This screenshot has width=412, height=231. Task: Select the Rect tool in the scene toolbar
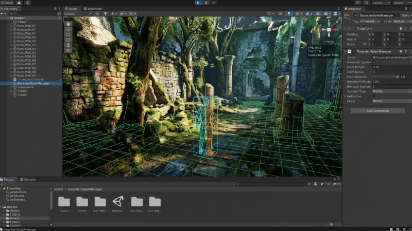pyautogui.click(x=68, y=40)
